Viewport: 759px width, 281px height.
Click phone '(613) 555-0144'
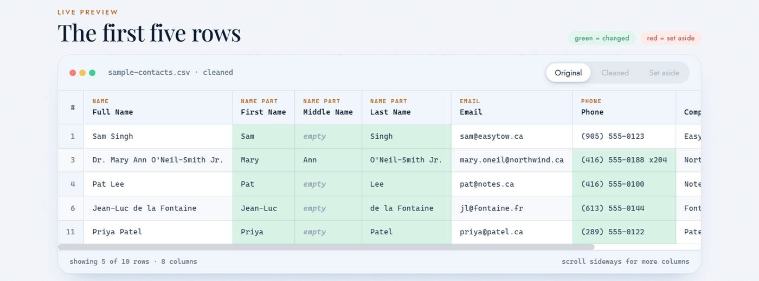624,208
